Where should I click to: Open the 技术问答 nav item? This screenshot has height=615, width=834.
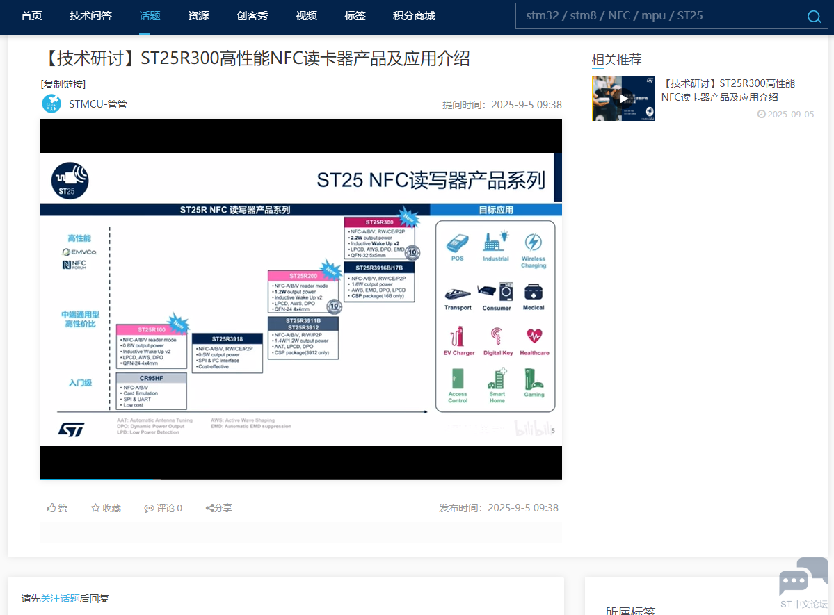pos(90,16)
